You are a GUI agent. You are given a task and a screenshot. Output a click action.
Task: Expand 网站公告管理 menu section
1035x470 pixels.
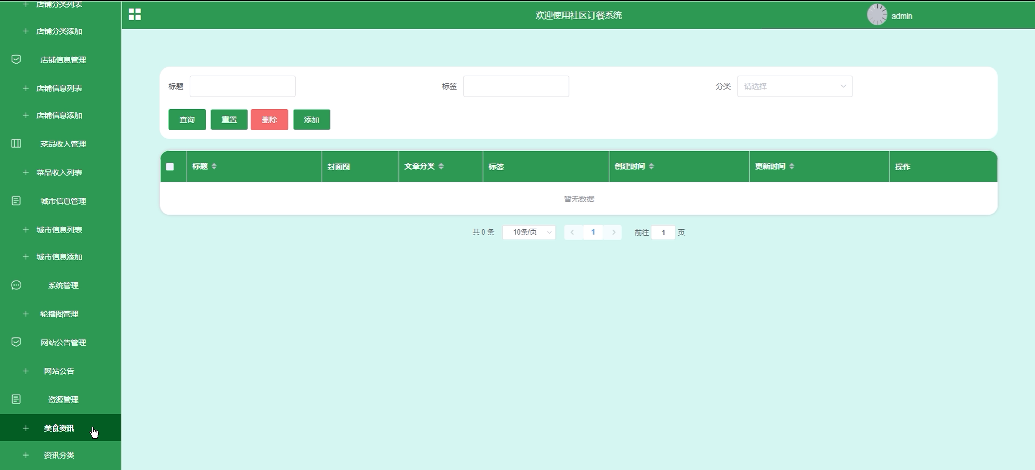(x=61, y=342)
